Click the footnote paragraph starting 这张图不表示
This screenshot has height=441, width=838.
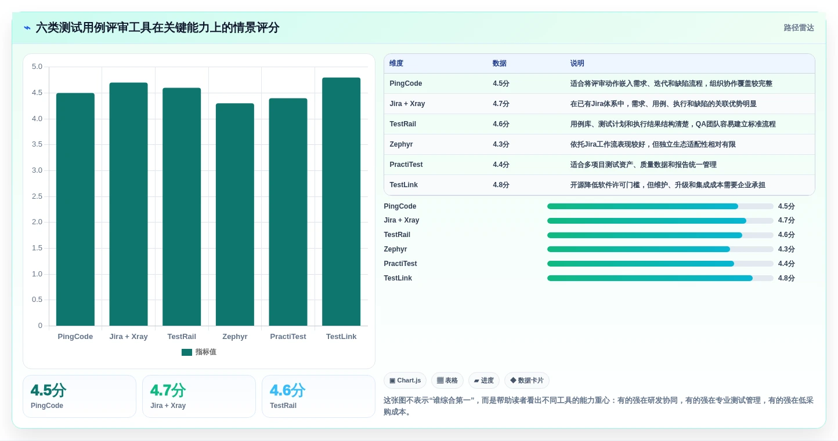(x=599, y=406)
